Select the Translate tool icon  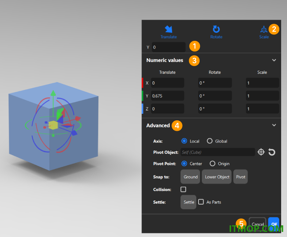[x=169, y=29]
